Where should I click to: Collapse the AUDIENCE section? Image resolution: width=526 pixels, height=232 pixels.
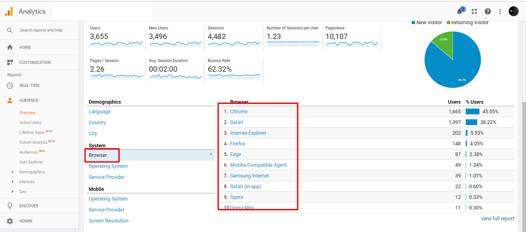pyautogui.click(x=29, y=100)
